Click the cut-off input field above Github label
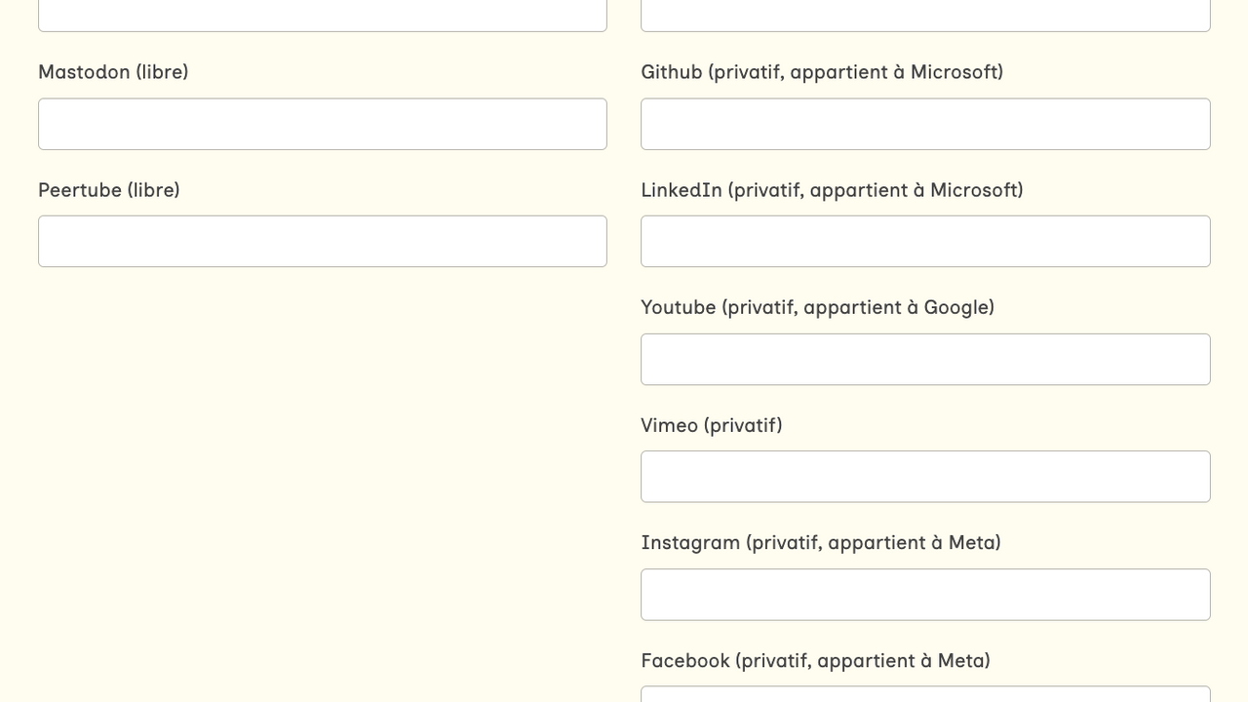Screen dimensions: 1248x702 [x=924, y=15]
